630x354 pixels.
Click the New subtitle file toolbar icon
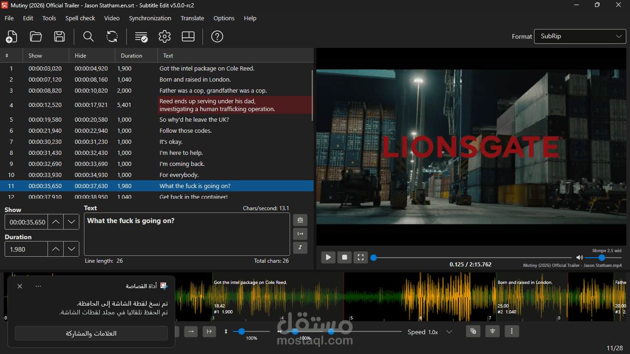pyautogui.click(x=12, y=36)
